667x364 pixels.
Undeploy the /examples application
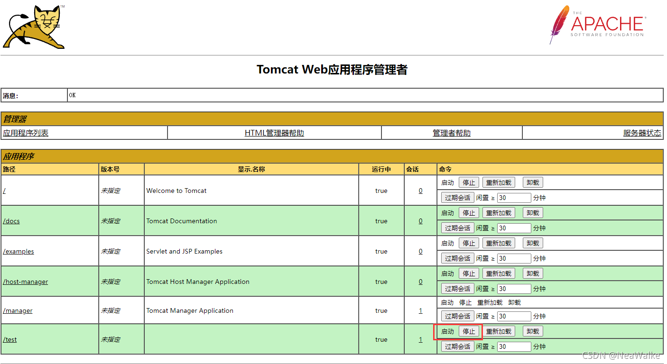tap(533, 243)
